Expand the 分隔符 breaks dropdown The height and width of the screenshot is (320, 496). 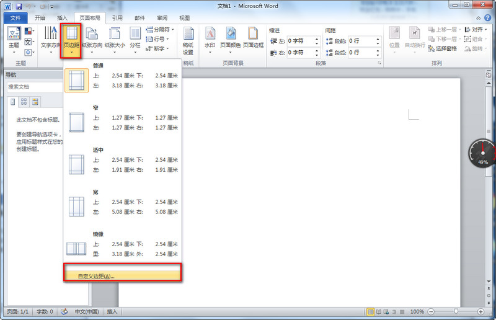[x=160, y=29]
